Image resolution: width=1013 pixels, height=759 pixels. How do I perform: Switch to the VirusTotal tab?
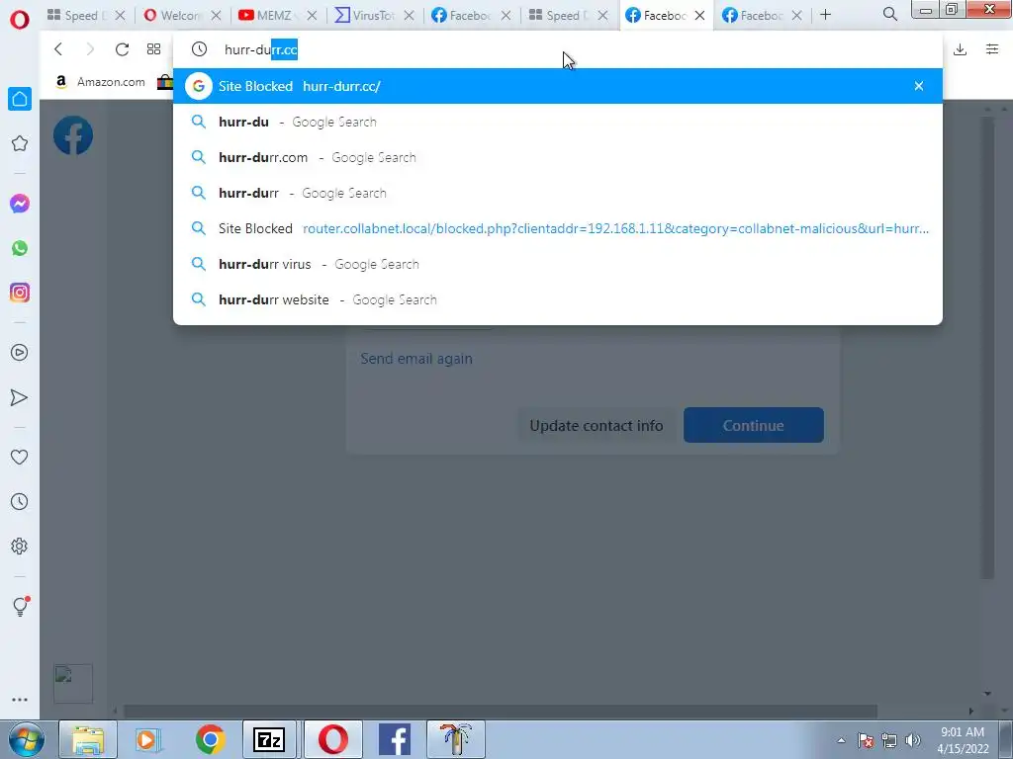tap(375, 15)
